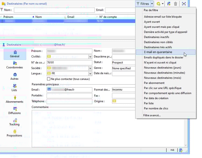
Task: Open the Filtres dropdown arrow
Action: (152, 4)
